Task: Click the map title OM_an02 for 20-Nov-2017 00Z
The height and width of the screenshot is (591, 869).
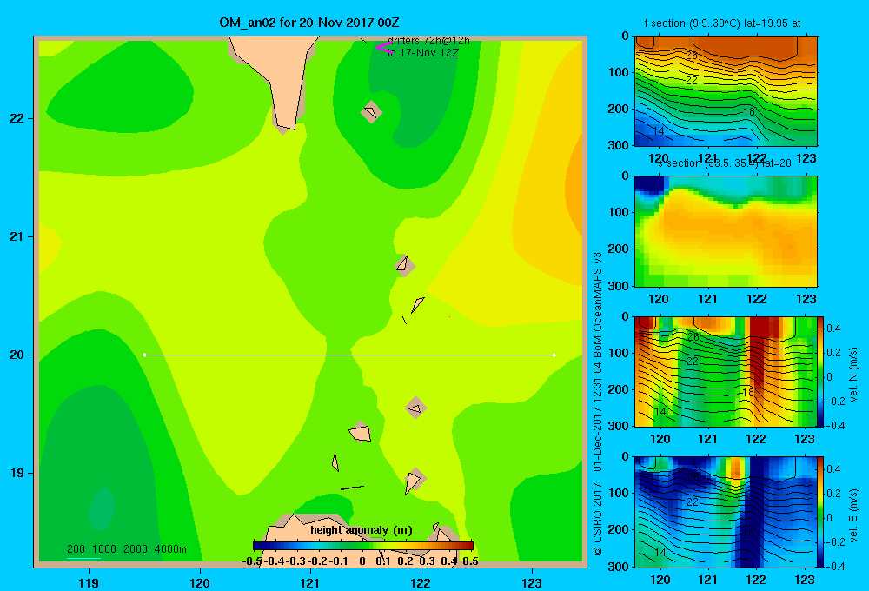Action: pyautogui.click(x=309, y=23)
